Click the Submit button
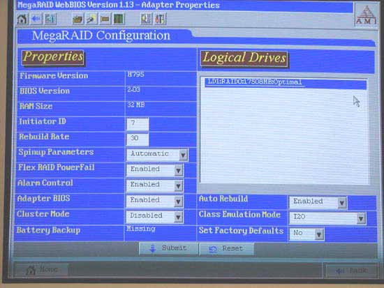This screenshot has width=384, height=288. tap(168, 249)
